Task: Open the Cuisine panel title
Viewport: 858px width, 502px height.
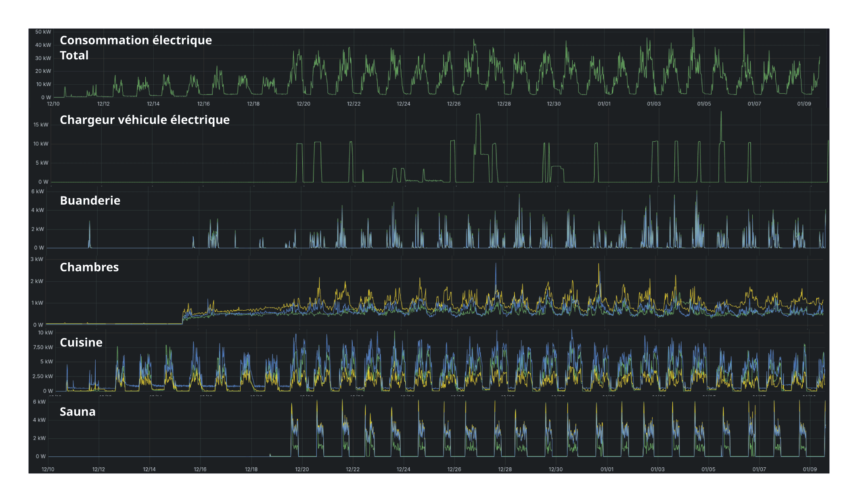Action: coord(81,343)
